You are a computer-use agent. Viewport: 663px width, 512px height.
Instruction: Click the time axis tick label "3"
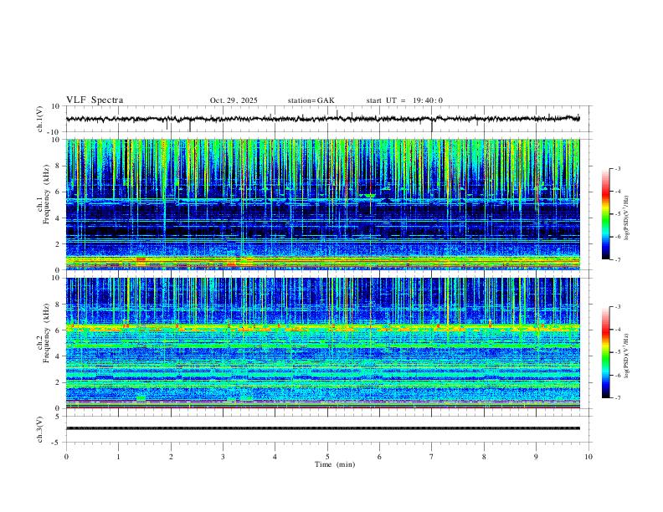(x=223, y=457)
